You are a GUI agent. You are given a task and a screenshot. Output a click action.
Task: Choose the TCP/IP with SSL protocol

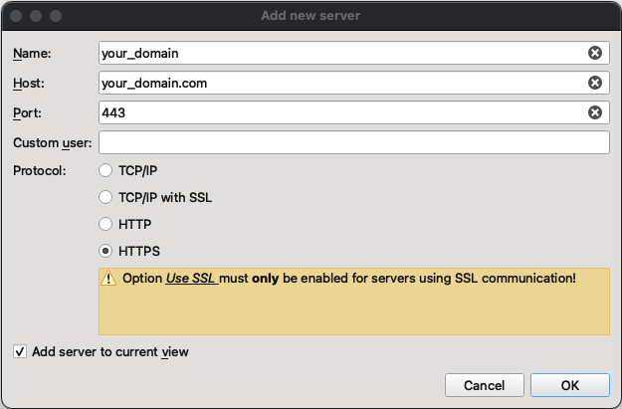106,198
